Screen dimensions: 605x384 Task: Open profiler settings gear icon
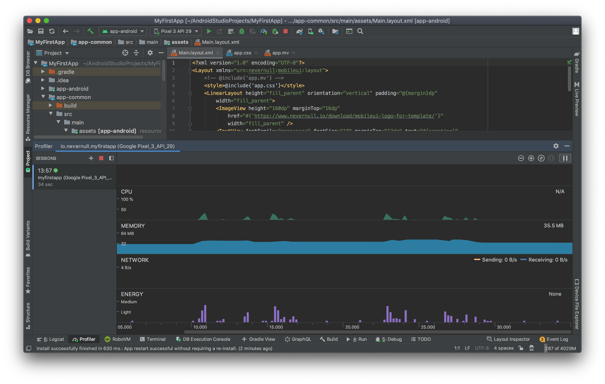tap(556, 146)
